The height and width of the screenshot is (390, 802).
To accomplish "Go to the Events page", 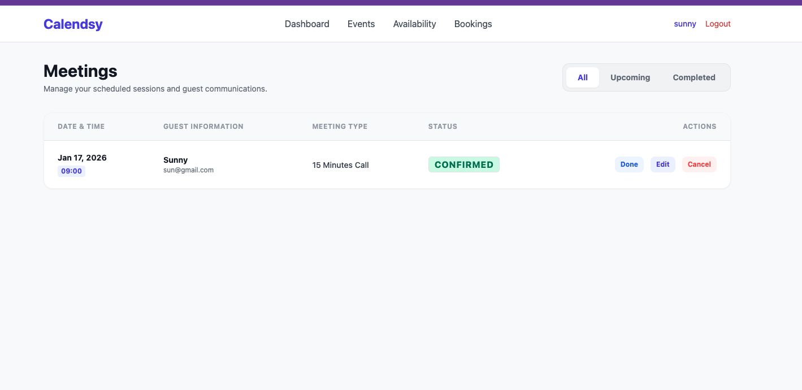I will coord(361,24).
